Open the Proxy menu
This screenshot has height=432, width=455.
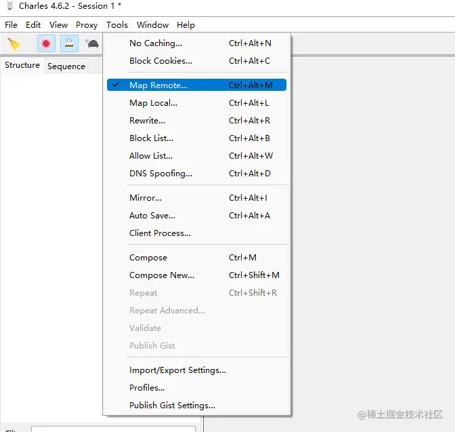pos(87,25)
